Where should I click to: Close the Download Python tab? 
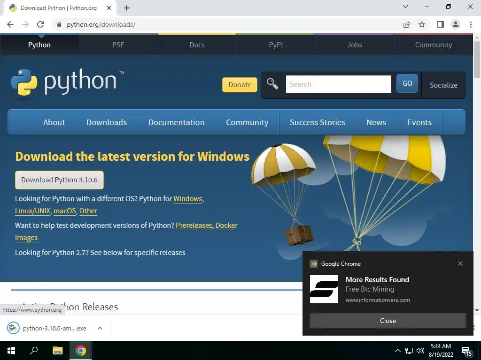point(109,8)
